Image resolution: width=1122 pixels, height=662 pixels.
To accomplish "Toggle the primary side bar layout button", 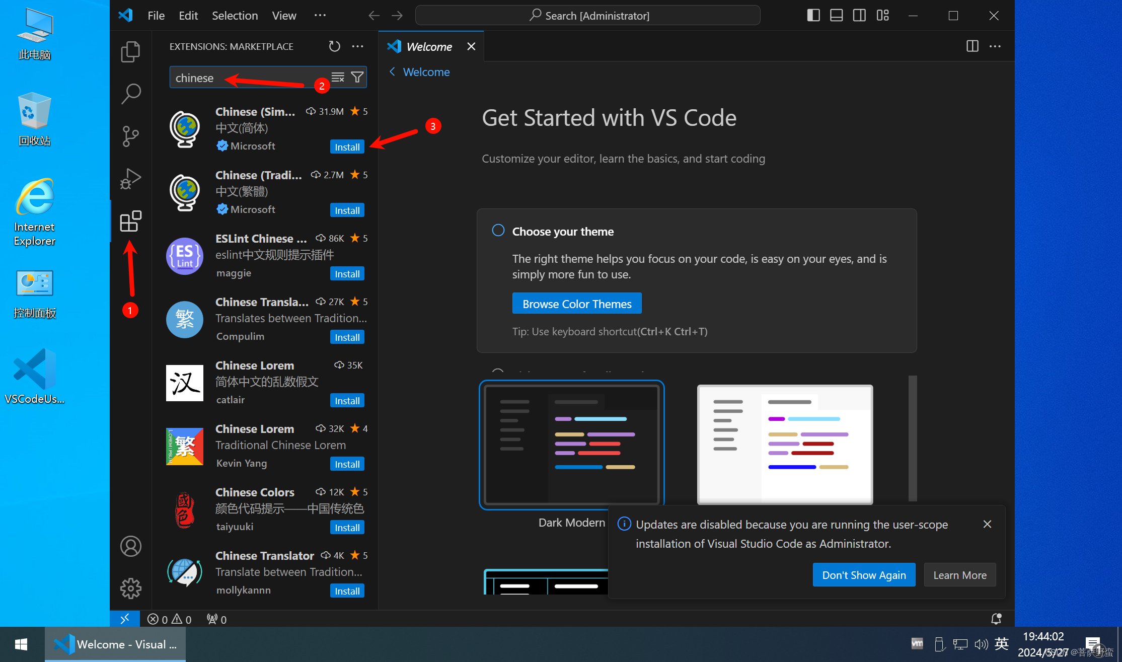I will click(x=813, y=16).
